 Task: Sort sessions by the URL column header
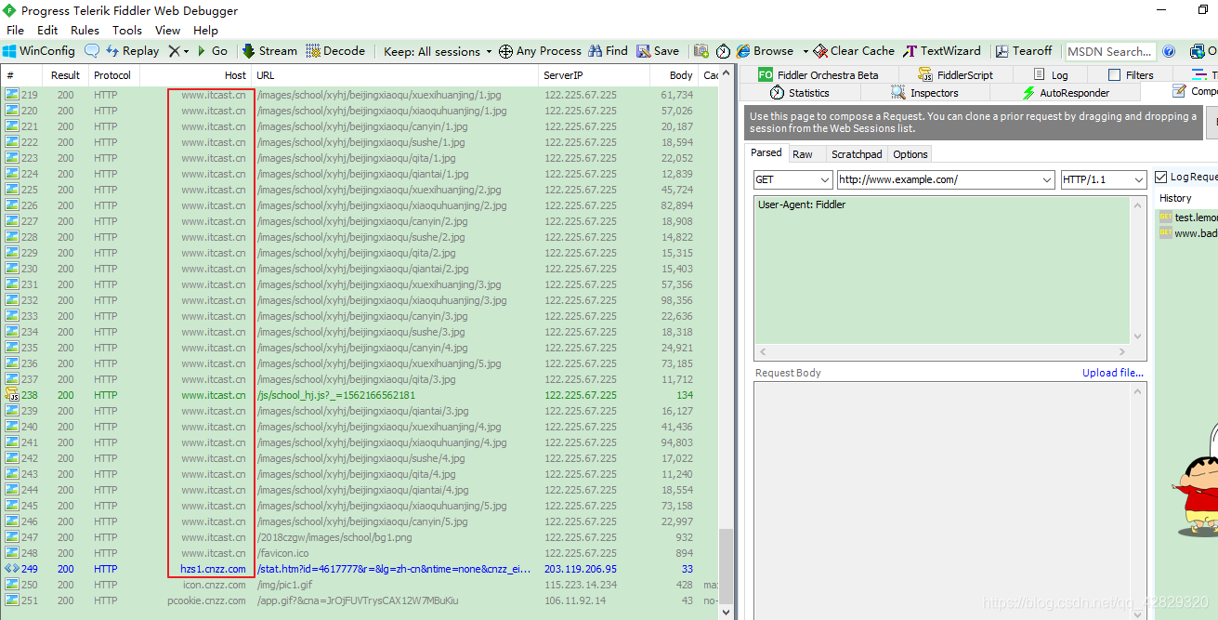click(x=396, y=75)
